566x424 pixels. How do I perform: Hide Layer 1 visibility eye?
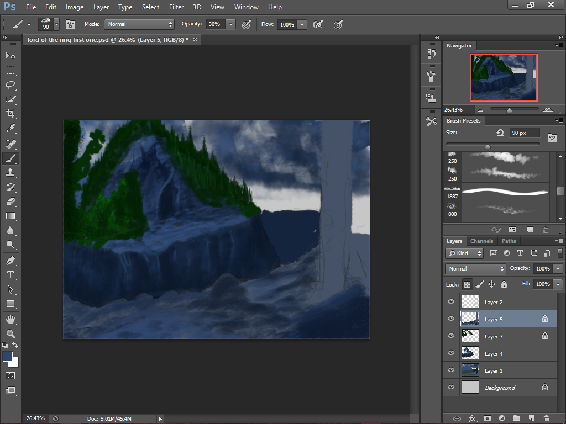click(x=451, y=370)
